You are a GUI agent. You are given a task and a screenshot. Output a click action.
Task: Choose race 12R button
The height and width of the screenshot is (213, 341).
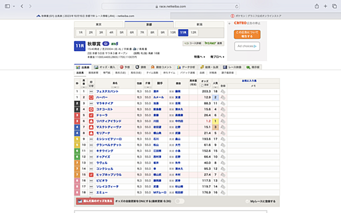[193, 33]
